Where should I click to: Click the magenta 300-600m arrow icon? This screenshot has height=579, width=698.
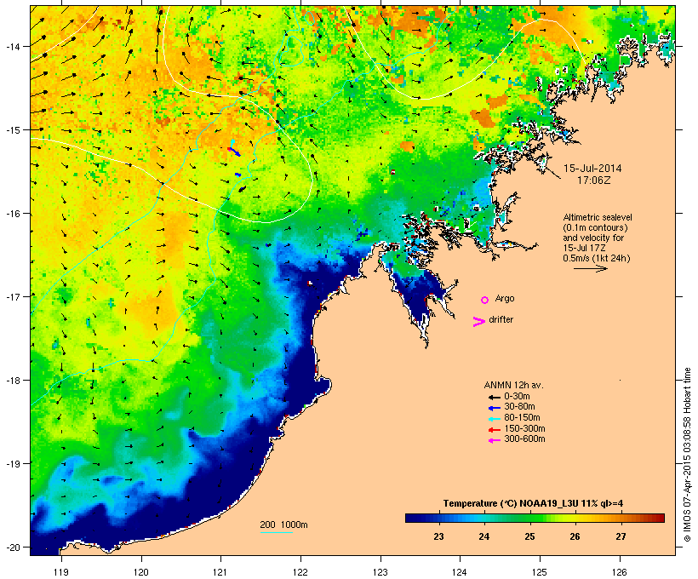(x=494, y=440)
